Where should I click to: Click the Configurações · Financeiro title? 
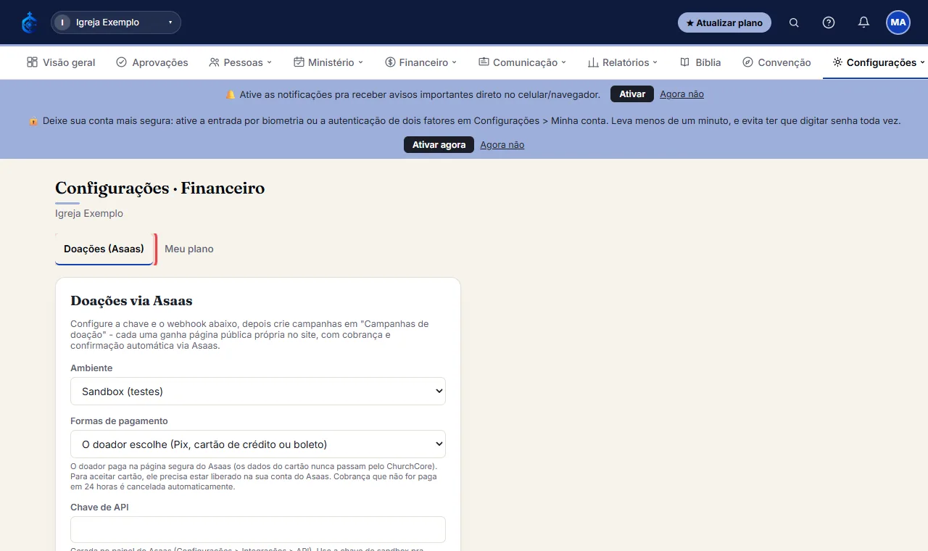tap(160, 188)
